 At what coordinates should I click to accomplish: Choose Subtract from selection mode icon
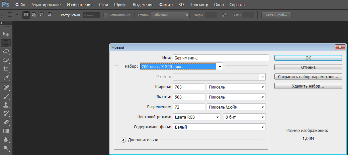[42, 15]
